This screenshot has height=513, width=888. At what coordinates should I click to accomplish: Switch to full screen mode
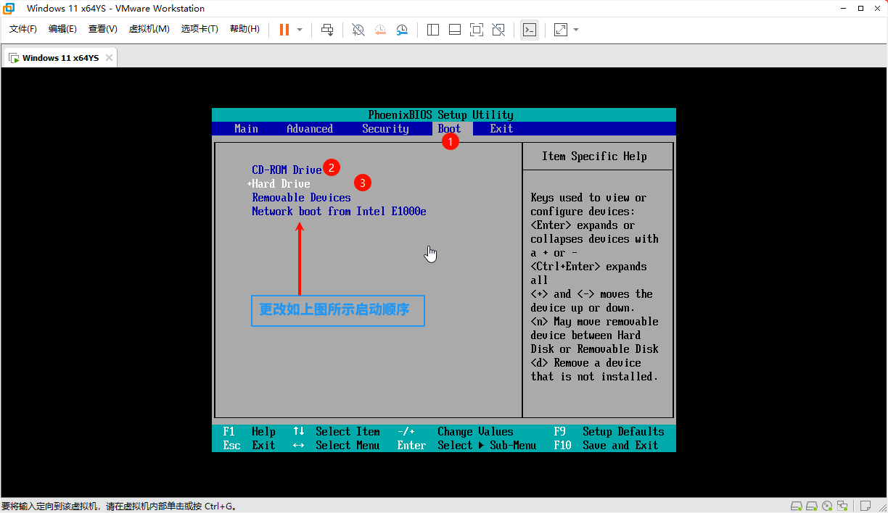coord(477,30)
